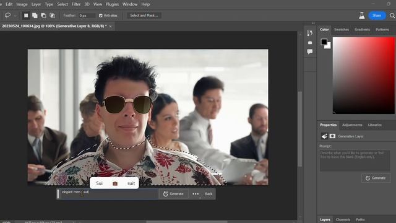The height and width of the screenshot is (223, 396).
Task: Switch to the Gradients tab
Action: 362,30
